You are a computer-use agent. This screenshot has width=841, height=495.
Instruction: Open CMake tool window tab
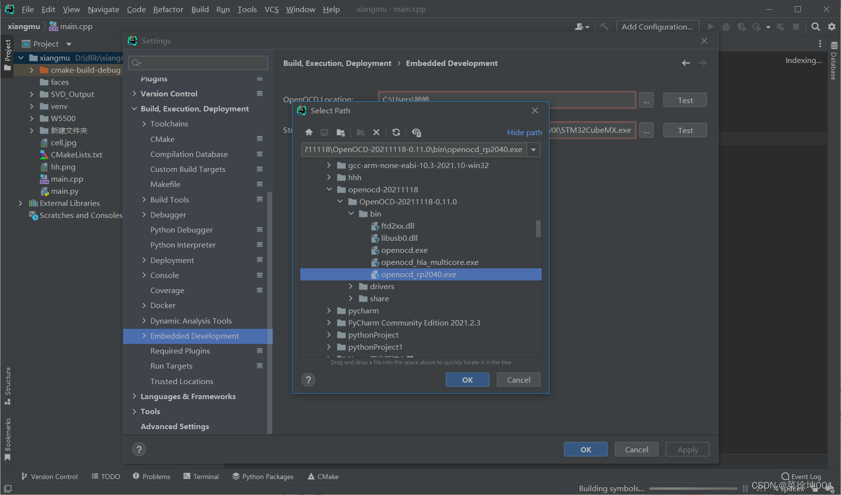coord(323,477)
